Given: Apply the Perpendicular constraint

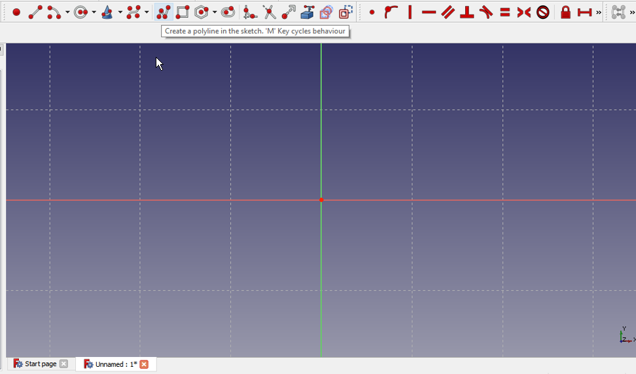Looking at the screenshot, I should [467, 12].
